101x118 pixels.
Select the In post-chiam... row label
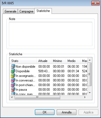(x=25, y=85)
